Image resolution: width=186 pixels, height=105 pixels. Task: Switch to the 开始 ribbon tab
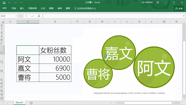pos(14,8)
